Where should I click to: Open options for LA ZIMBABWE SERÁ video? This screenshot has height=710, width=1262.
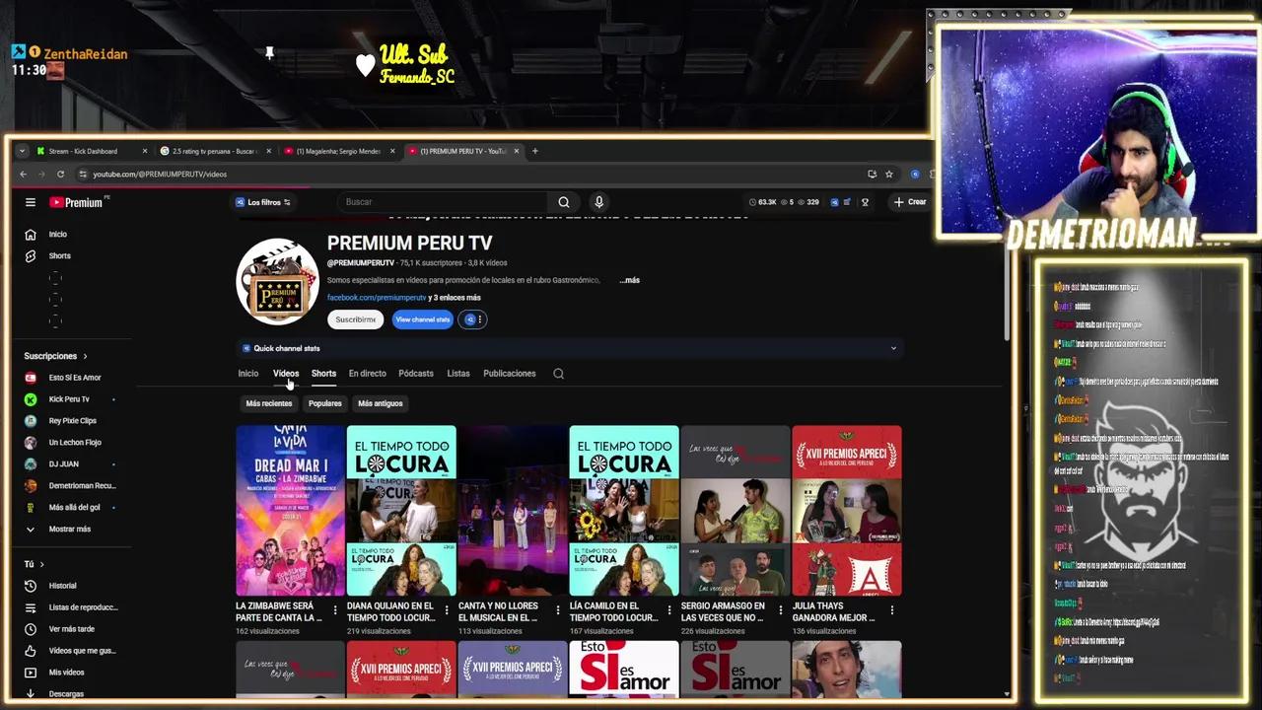coord(335,610)
